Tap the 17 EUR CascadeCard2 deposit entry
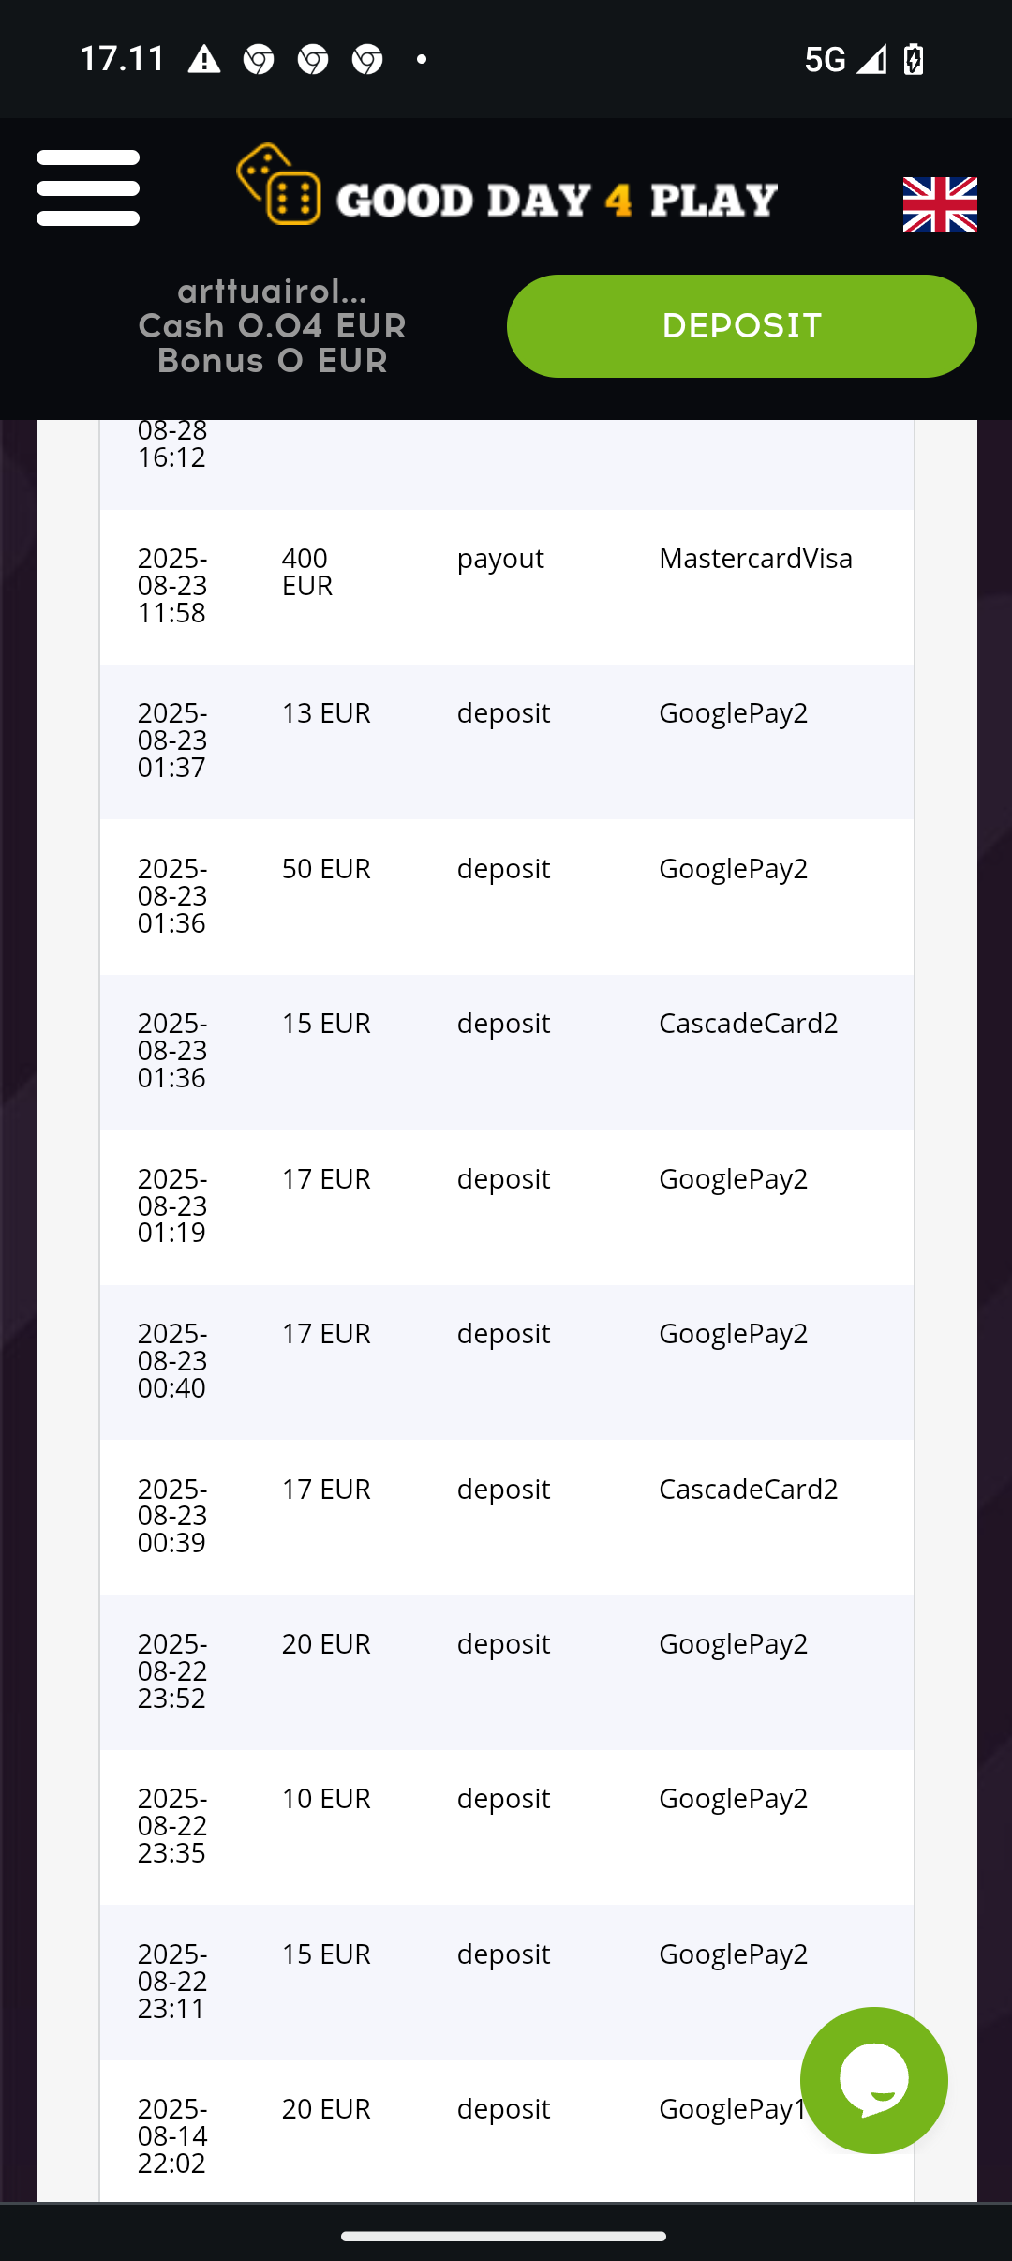Image resolution: width=1012 pixels, height=2261 pixels. click(506, 1516)
